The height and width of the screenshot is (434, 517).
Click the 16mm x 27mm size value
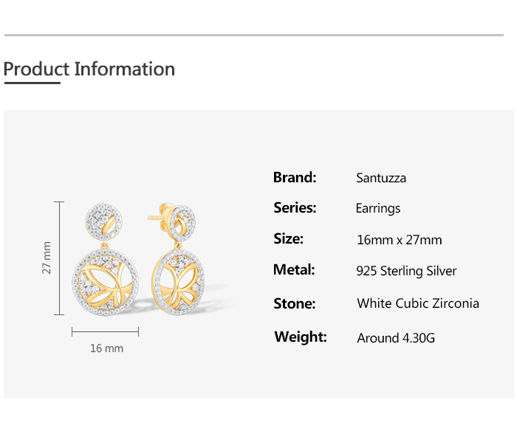[399, 240]
